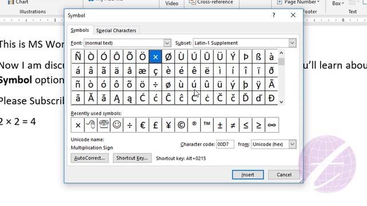Insert the recently used smiley face
The image size is (367, 206).
pos(116,125)
